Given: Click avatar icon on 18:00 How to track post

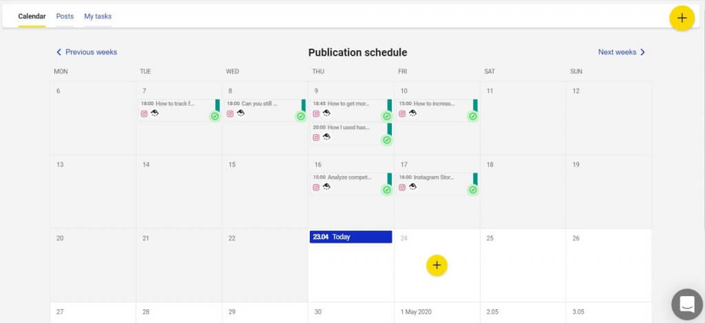Looking at the screenshot, I should pos(155,113).
